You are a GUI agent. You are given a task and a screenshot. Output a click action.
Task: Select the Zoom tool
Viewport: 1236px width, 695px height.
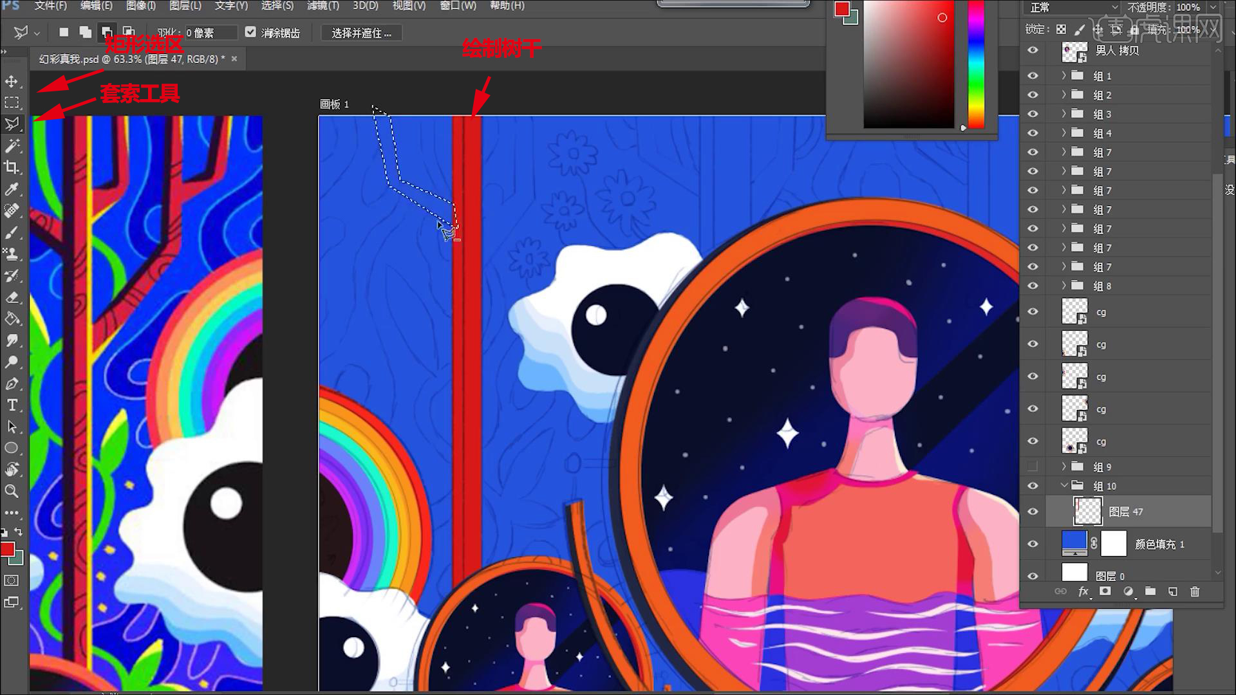[x=12, y=491]
